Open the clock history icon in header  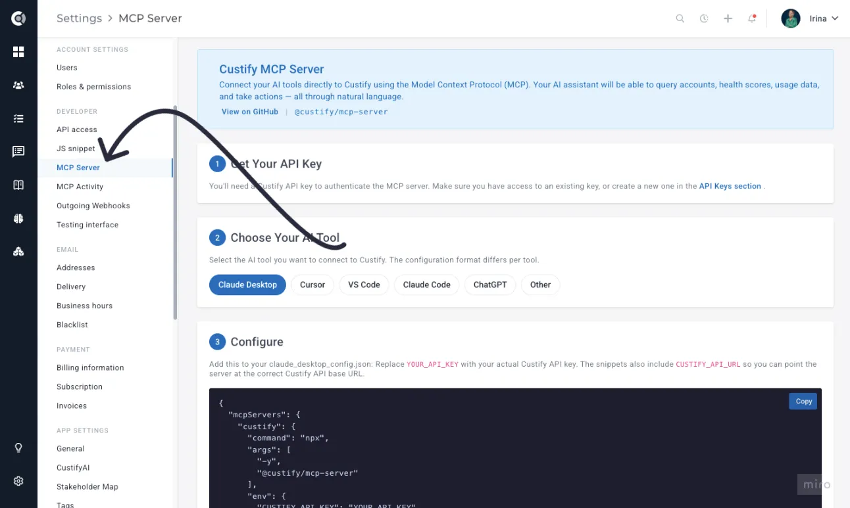coord(704,18)
